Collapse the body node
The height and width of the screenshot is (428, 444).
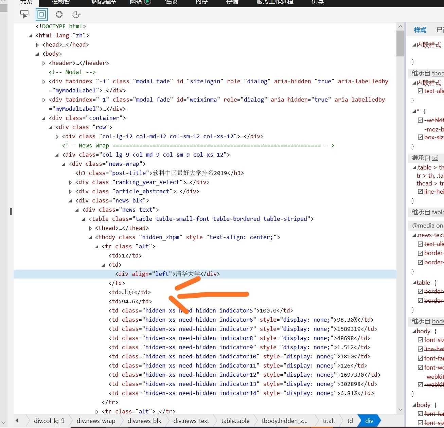pos(37,54)
